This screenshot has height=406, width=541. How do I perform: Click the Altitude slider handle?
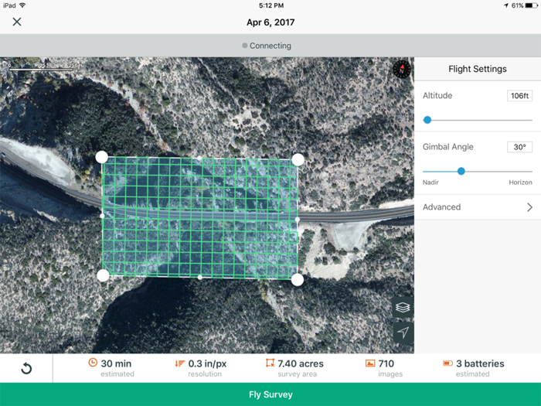(x=427, y=120)
